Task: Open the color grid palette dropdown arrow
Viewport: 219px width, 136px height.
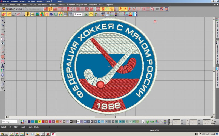Action: [25, 122]
